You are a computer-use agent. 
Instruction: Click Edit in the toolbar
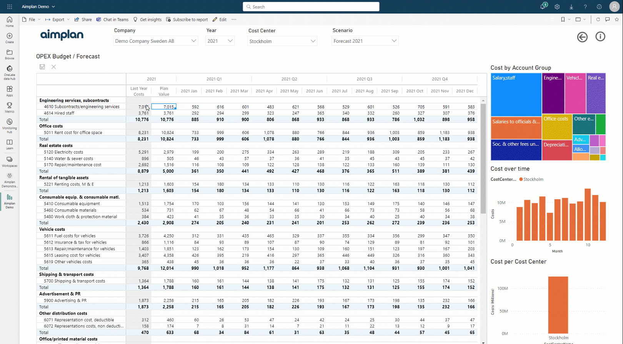point(220,19)
